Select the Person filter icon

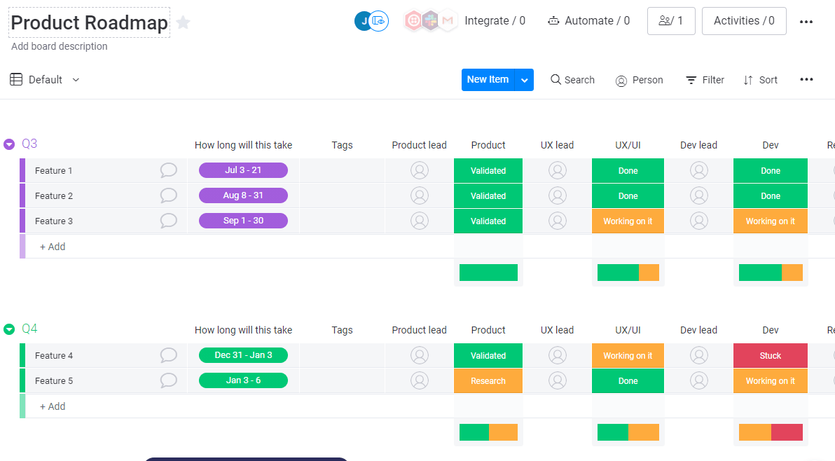coord(621,80)
